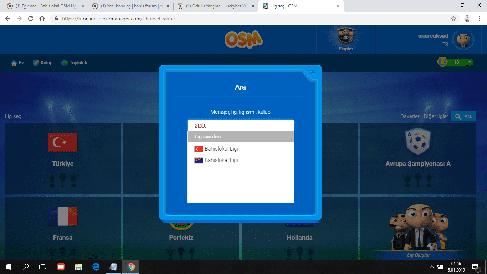
Task: Open Davetler invitations link
Action: pyautogui.click(x=410, y=116)
